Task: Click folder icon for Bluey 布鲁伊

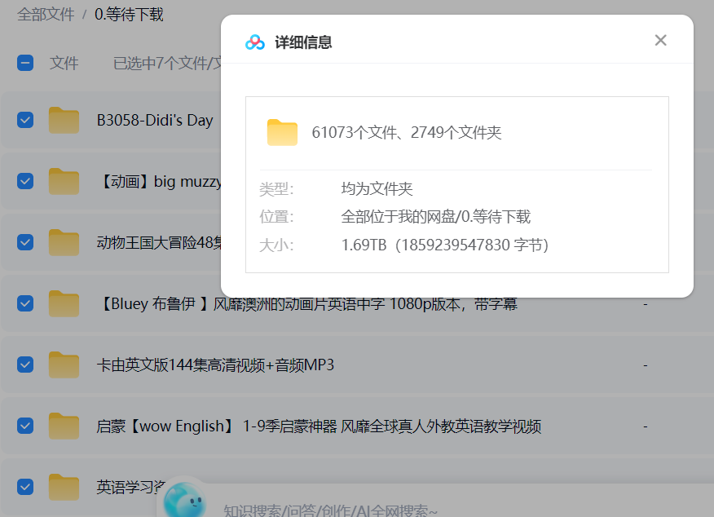Action: point(64,303)
